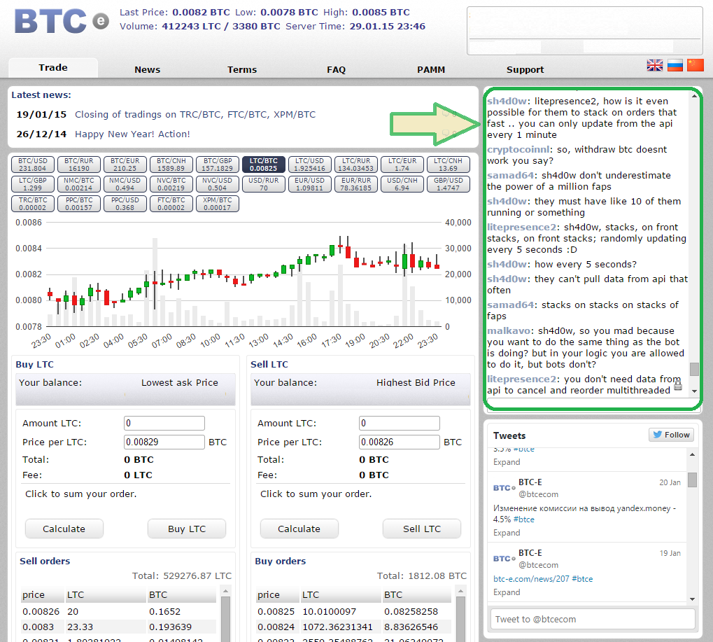The image size is (713, 642).
Task: Click Price per LTC field showing 0.00826
Action: click(x=400, y=442)
